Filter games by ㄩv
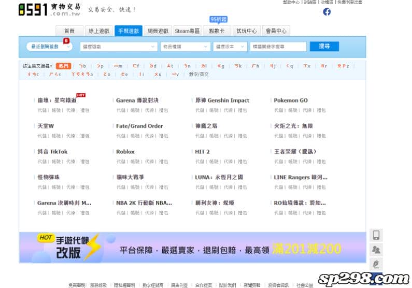Image resolution: width=412 pixels, height=288 pixels. 176,74
